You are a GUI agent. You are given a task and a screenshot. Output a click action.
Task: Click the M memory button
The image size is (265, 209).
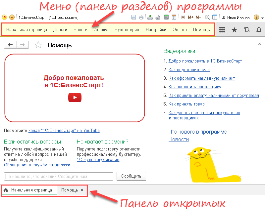pyautogui.click(x=183, y=17)
